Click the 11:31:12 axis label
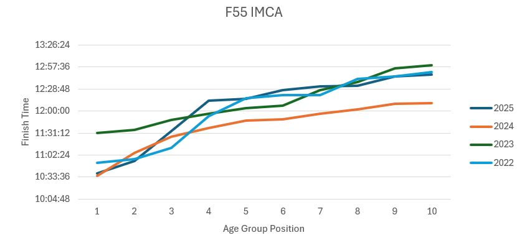This screenshot has width=517, height=243. tap(52, 133)
